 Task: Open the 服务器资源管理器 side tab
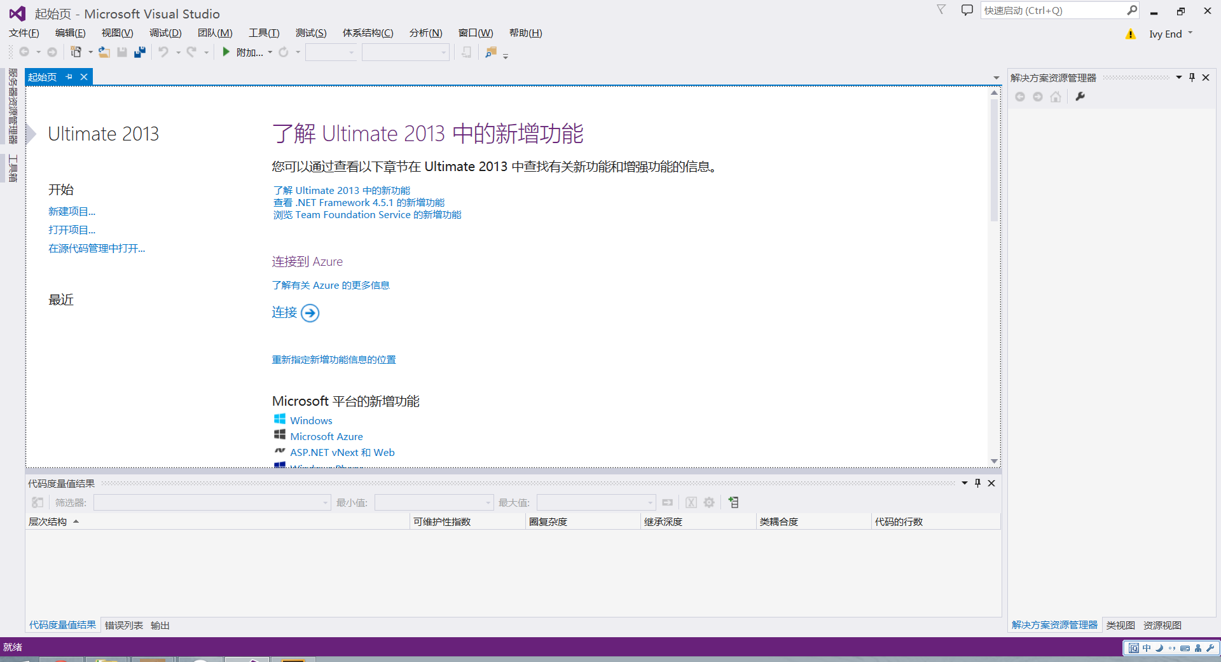tap(13, 107)
